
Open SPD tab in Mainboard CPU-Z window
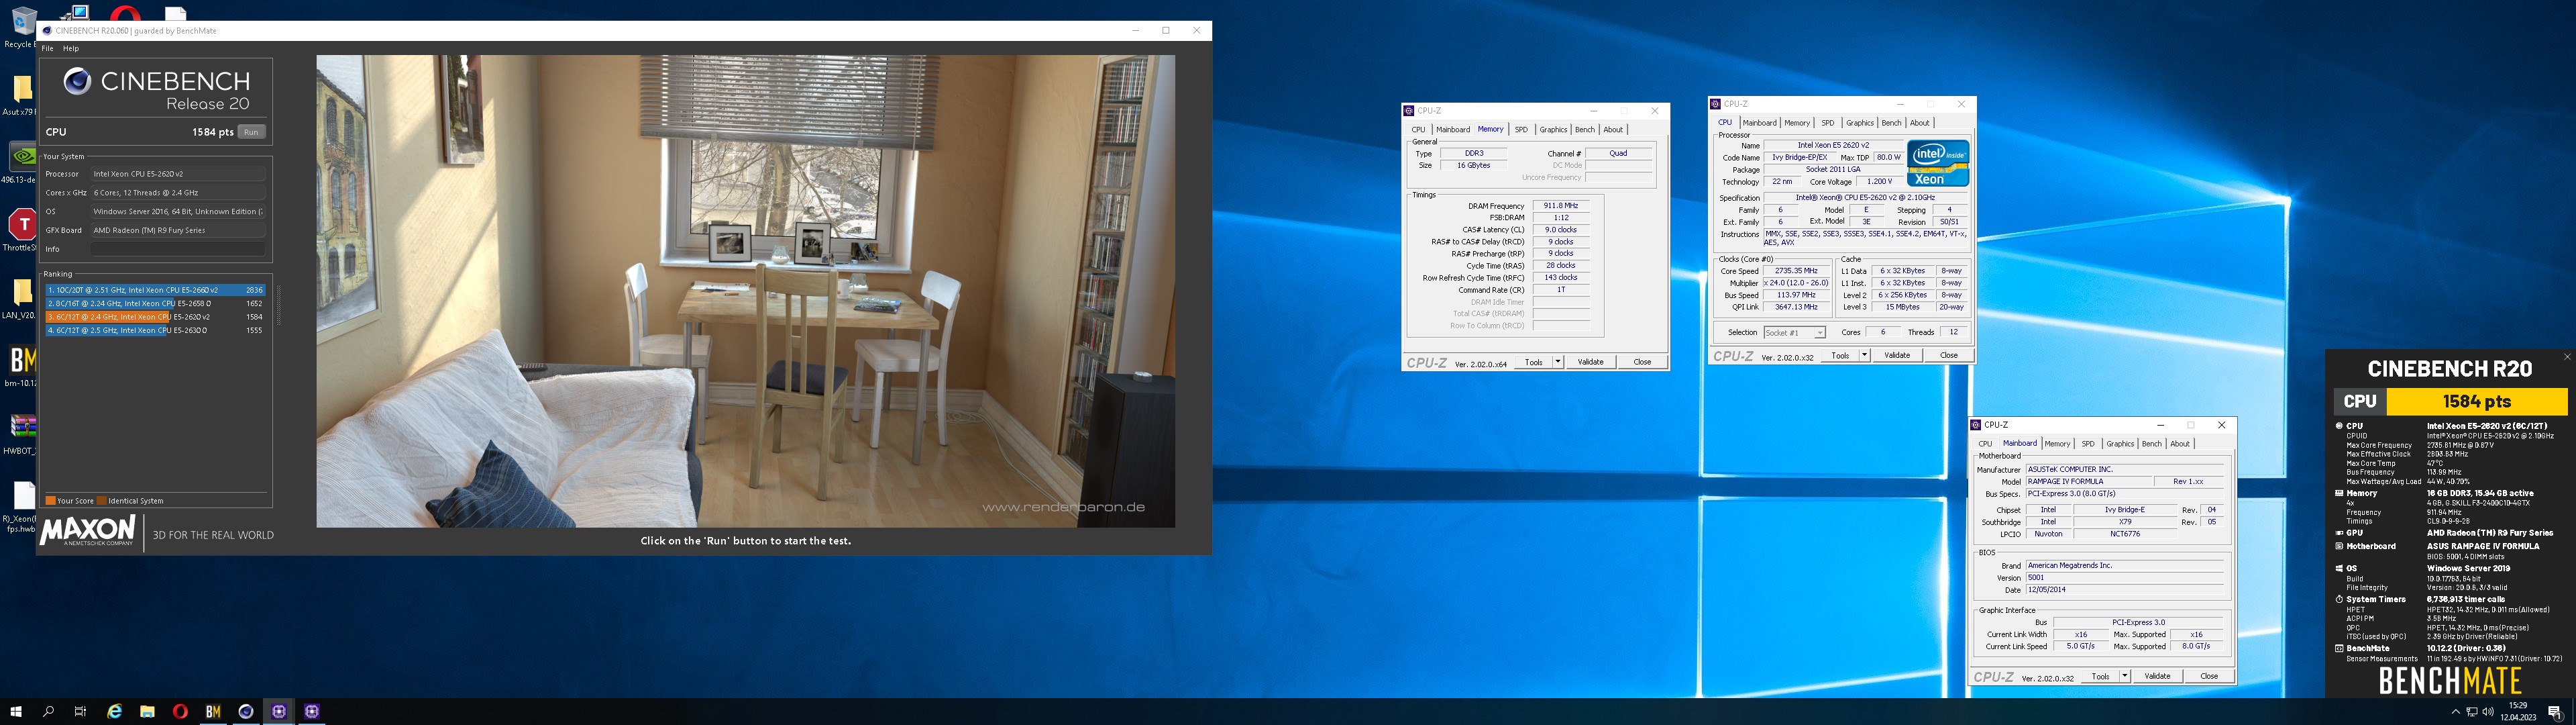[x=2088, y=444]
